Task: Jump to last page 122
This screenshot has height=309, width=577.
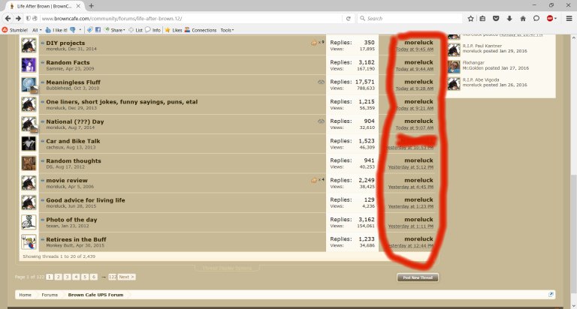Action: (113, 277)
